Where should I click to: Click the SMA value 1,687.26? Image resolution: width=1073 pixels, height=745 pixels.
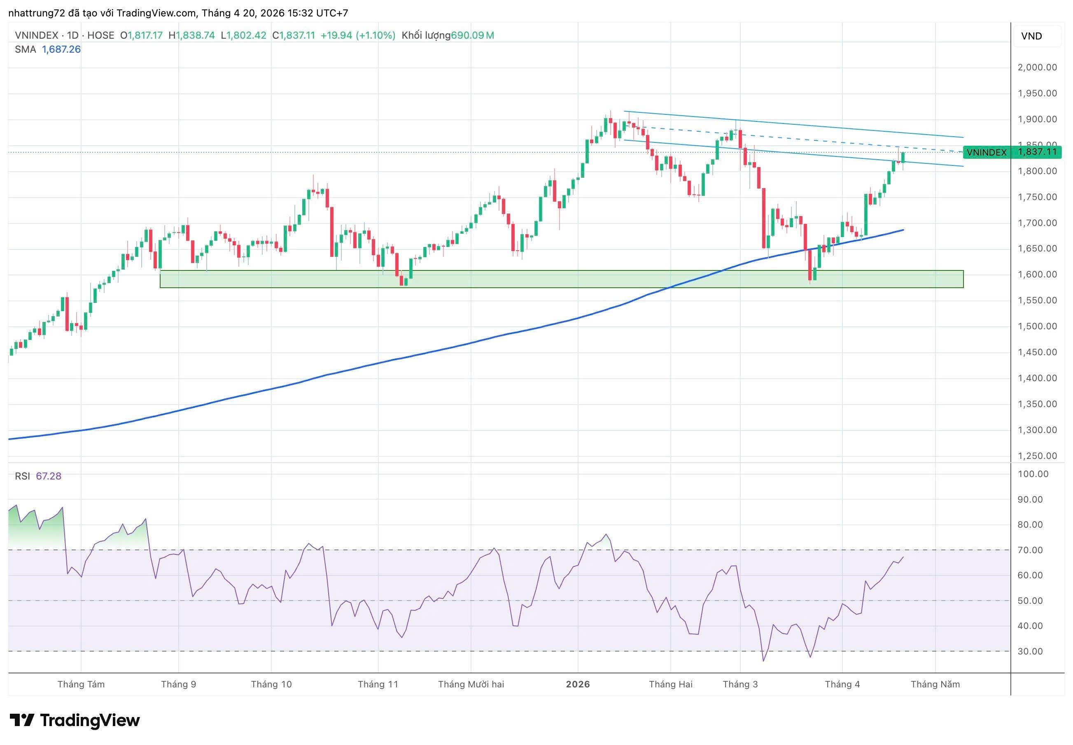pos(61,49)
